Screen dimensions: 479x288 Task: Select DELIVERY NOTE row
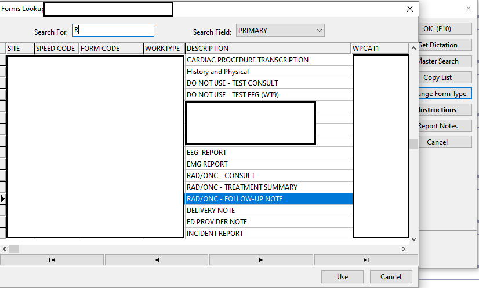268,211
